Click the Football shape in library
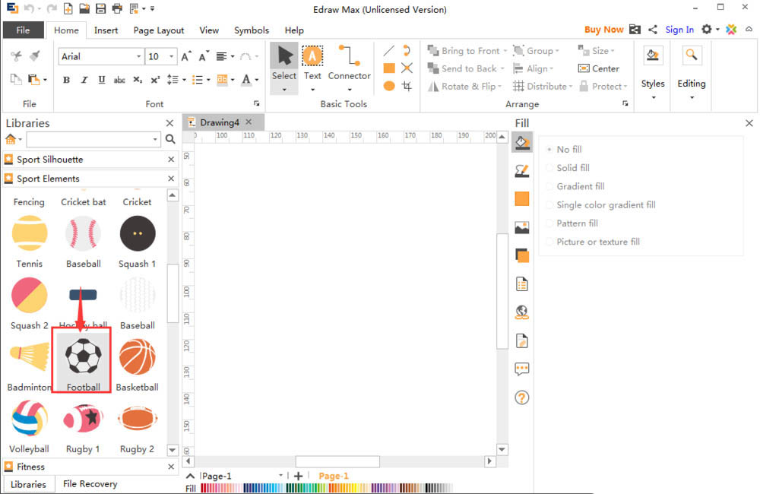 pyautogui.click(x=83, y=359)
